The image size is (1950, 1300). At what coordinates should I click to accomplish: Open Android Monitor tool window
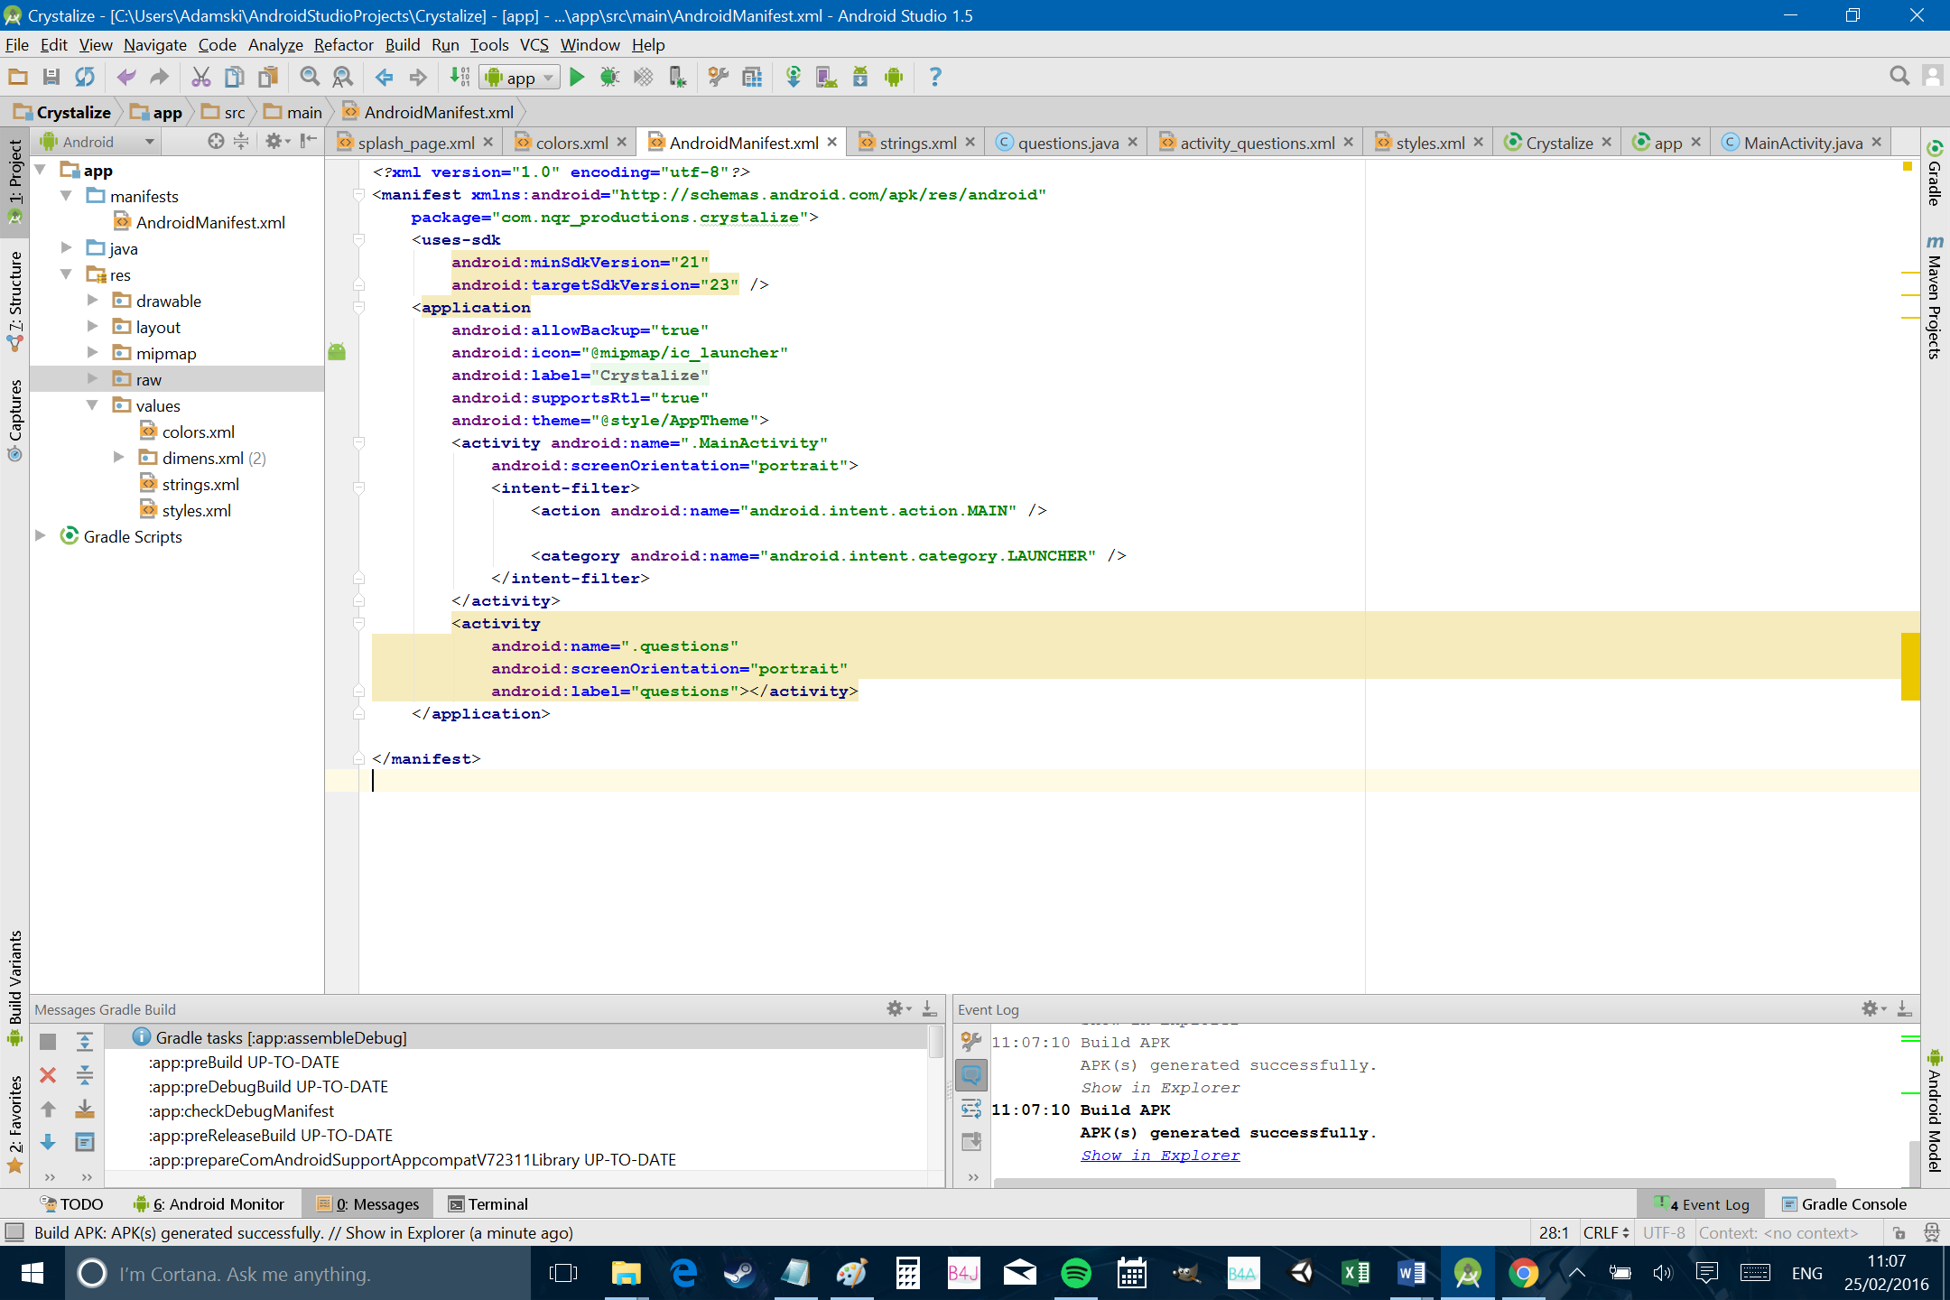tap(209, 1203)
